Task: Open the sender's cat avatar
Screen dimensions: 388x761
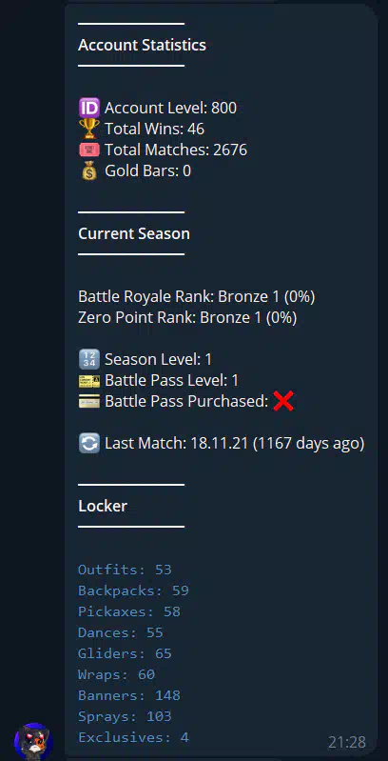Action: pos(33,741)
